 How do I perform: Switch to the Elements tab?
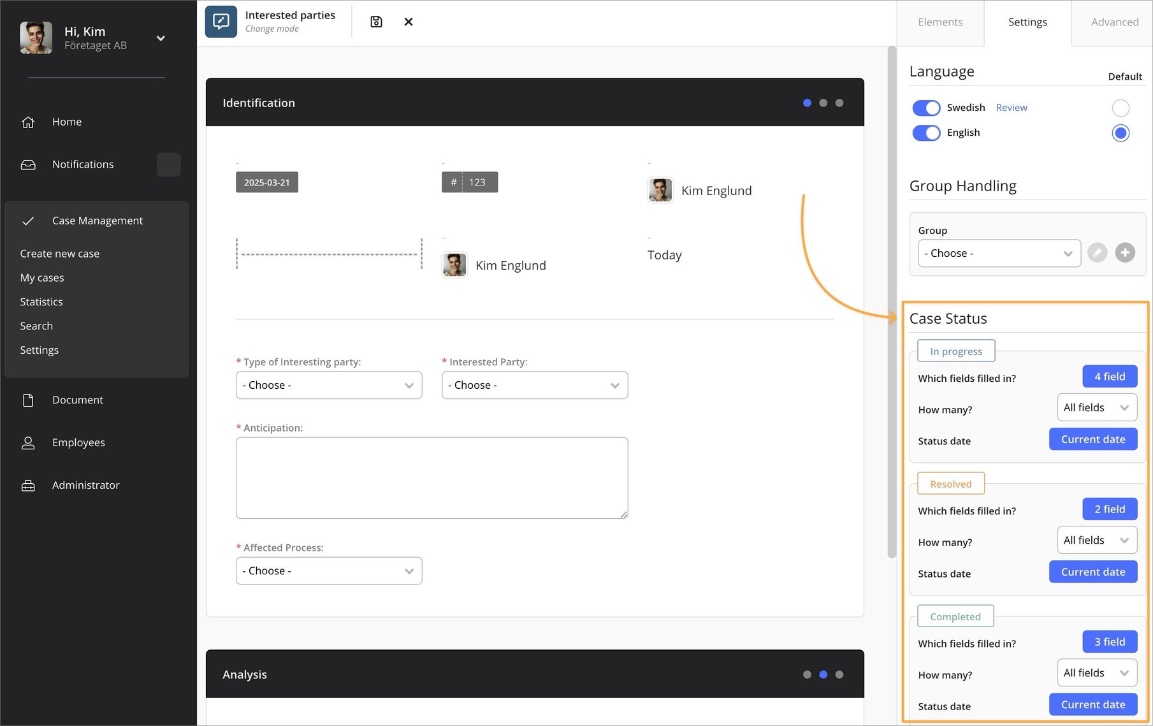click(940, 22)
